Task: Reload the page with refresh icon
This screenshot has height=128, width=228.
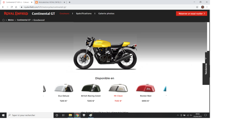Action: click(12, 7)
